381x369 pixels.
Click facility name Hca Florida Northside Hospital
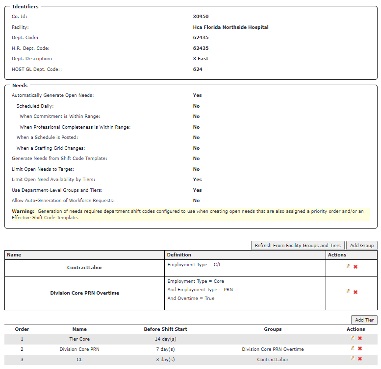coord(230,27)
